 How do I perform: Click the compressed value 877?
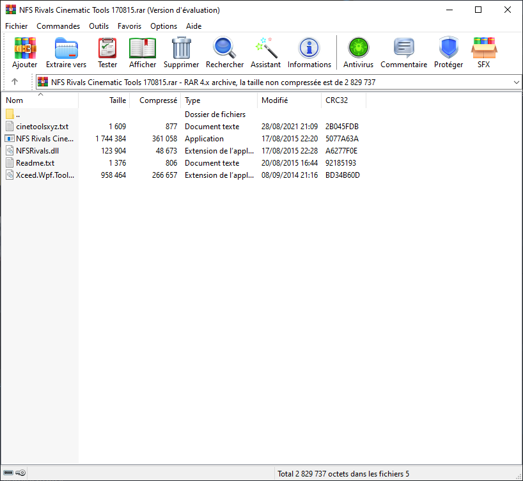tap(171, 127)
